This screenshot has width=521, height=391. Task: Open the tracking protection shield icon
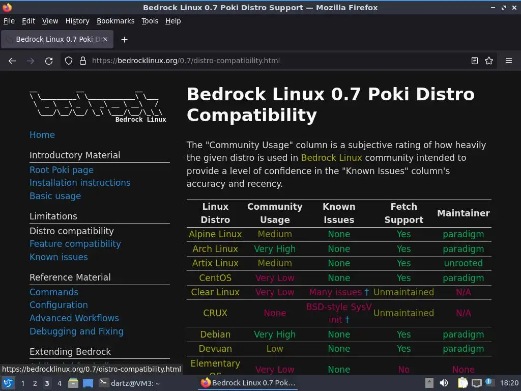pyautogui.click(x=69, y=61)
